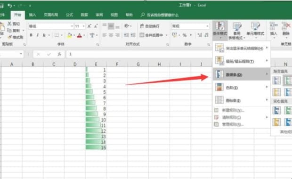
Task: Toggle Underline formatting
Action: (x=44, y=35)
